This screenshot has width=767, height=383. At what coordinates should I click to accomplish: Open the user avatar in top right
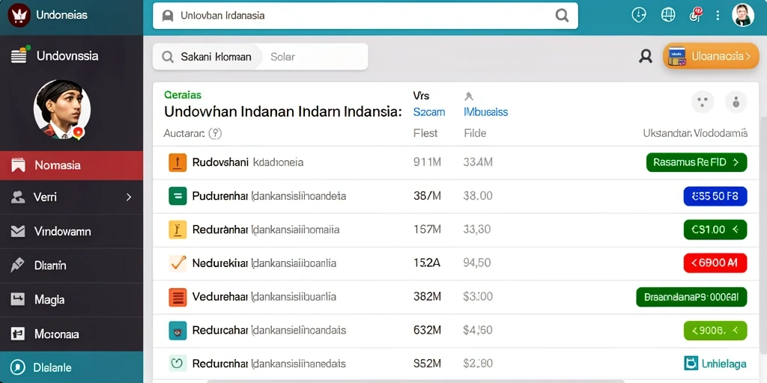(742, 15)
